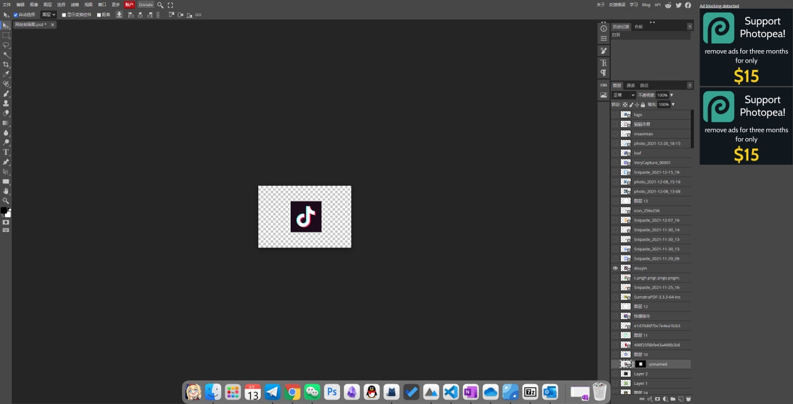Show the loaf layer
Viewport: 793px width, 404px height.
pyautogui.click(x=615, y=153)
